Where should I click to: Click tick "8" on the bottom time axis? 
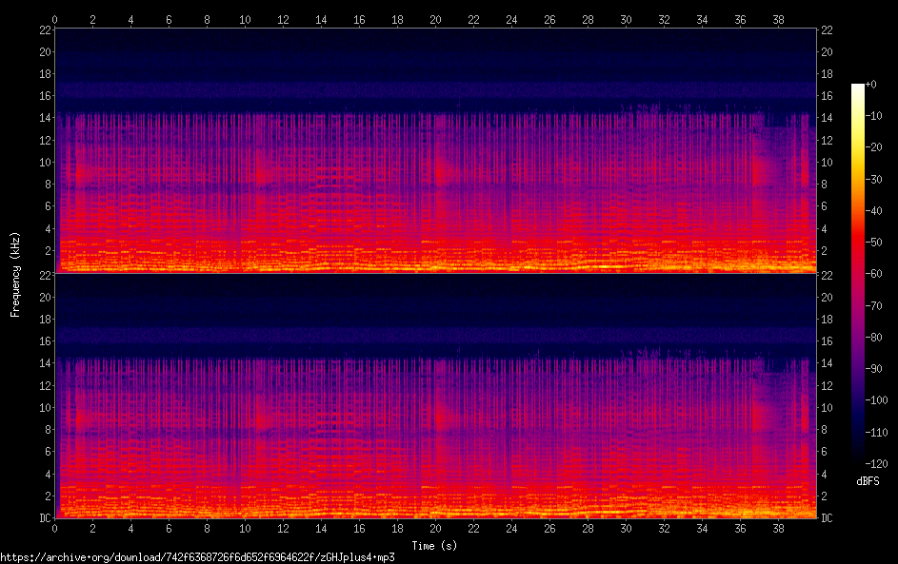click(208, 529)
